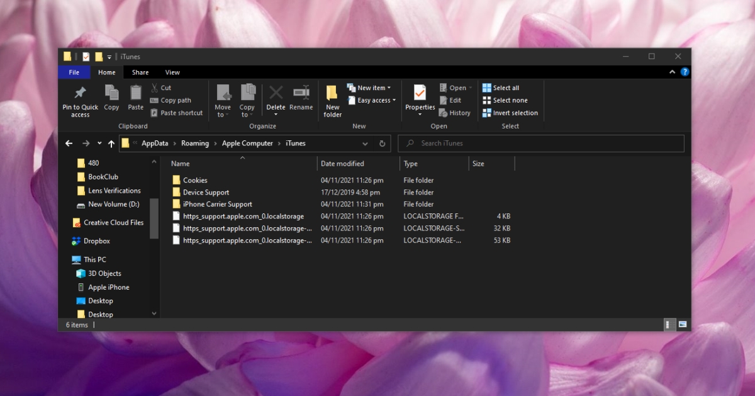Switch to the Home tab
The height and width of the screenshot is (396, 755).
coord(107,72)
